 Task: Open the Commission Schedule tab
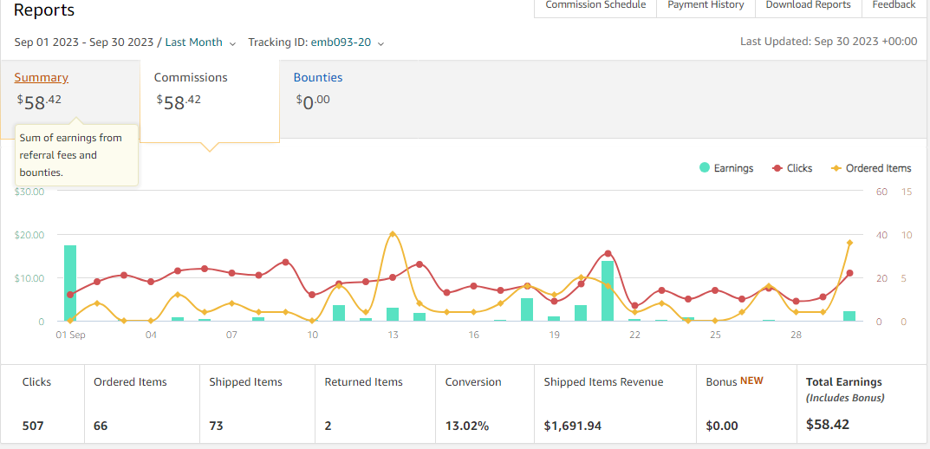595,5
